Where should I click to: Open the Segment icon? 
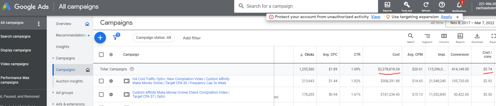[x=427, y=36]
